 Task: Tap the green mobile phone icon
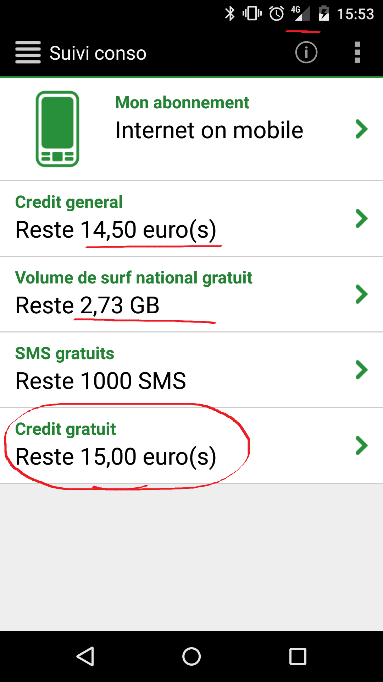57,129
